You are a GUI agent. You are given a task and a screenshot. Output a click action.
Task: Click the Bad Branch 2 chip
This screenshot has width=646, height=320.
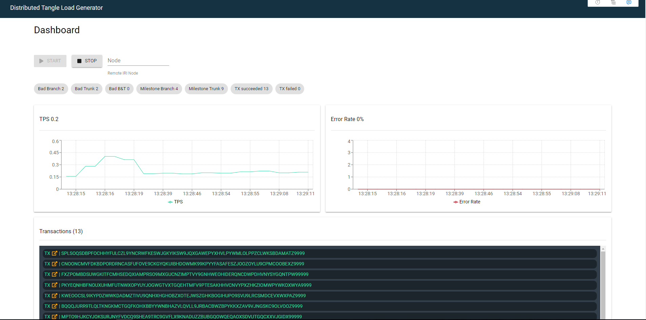coord(51,89)
